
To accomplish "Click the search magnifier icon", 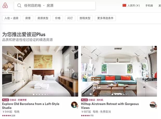I will pyautogui.click(x=19, y=5).
